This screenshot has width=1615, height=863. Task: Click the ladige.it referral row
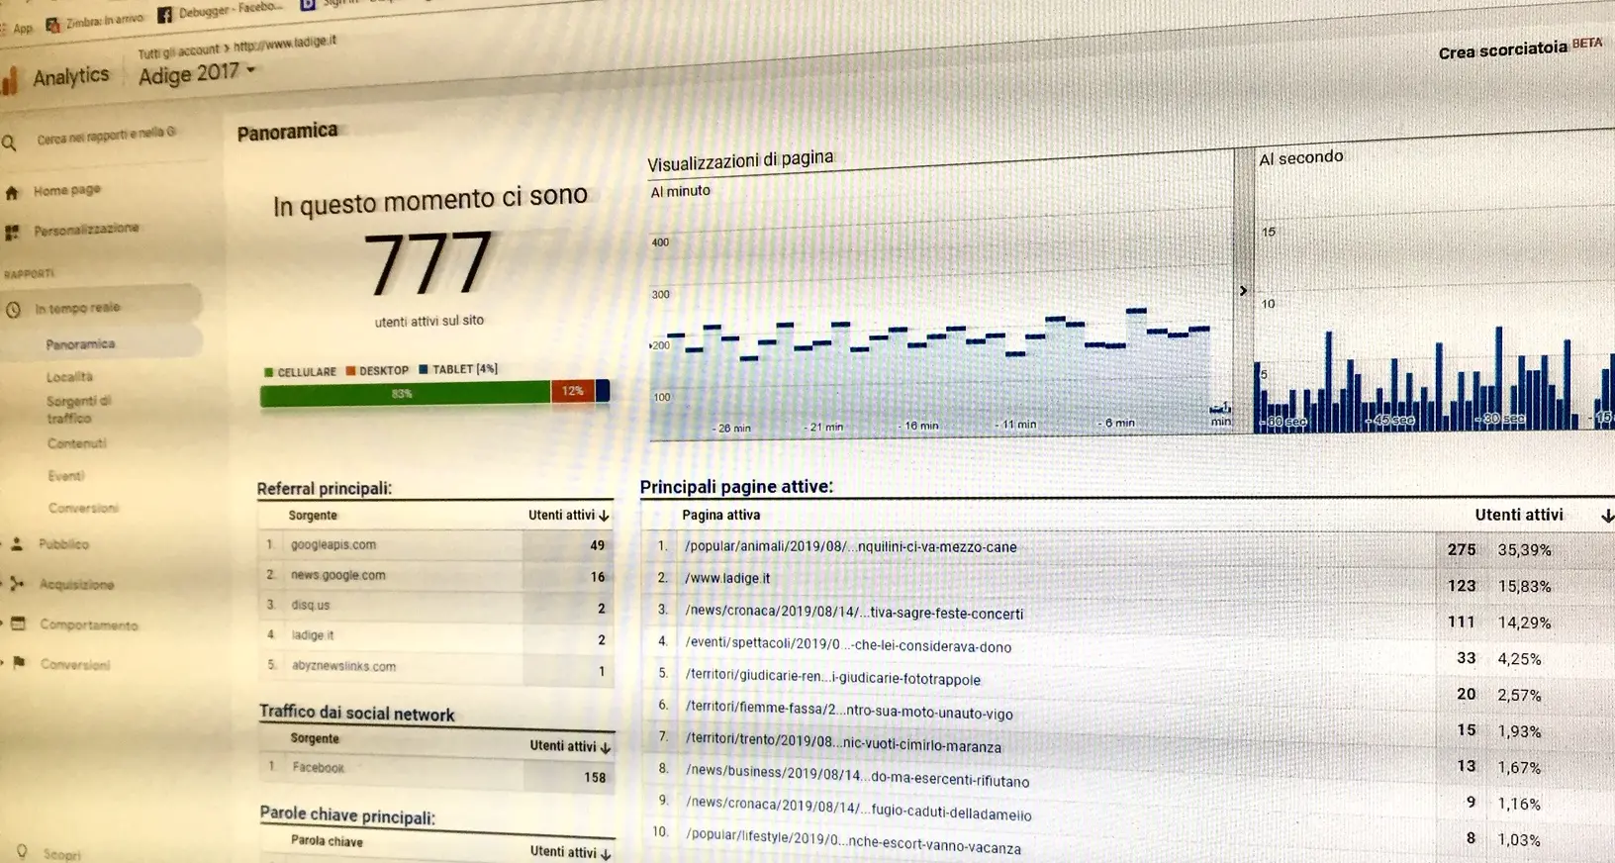click(435, 637)
